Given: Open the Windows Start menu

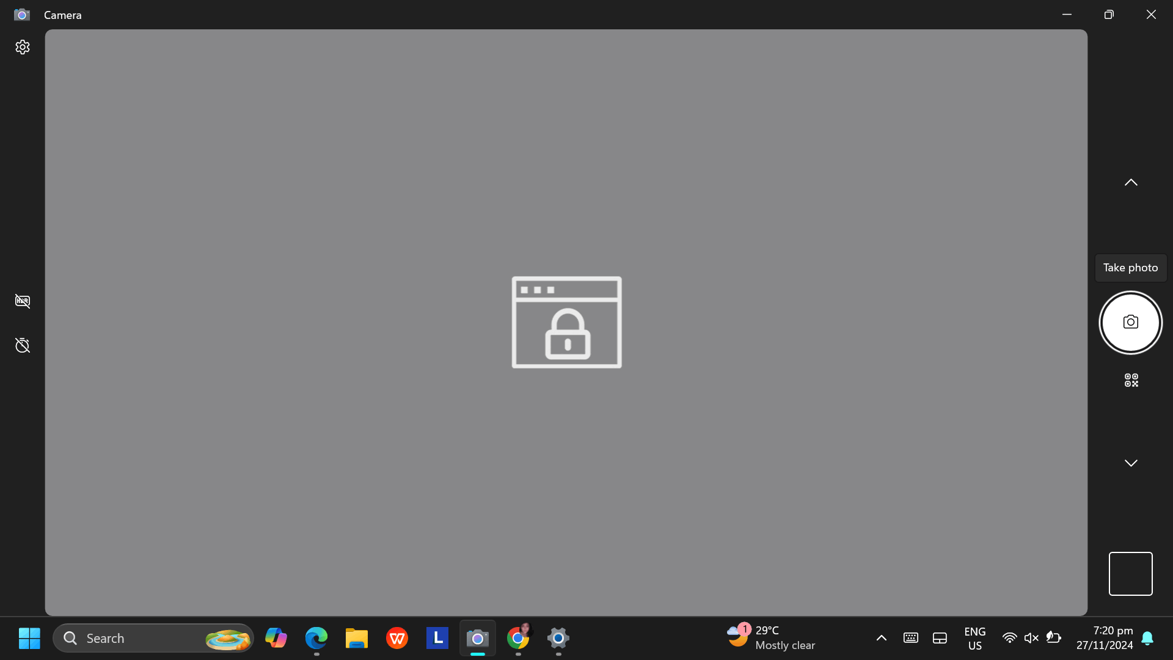Looking at the screenshot, I should (29, 638).
